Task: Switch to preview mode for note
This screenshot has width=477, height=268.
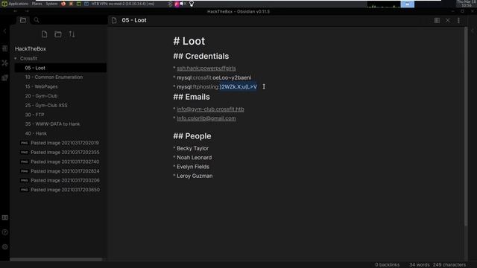Action: [x=437, y=20]
